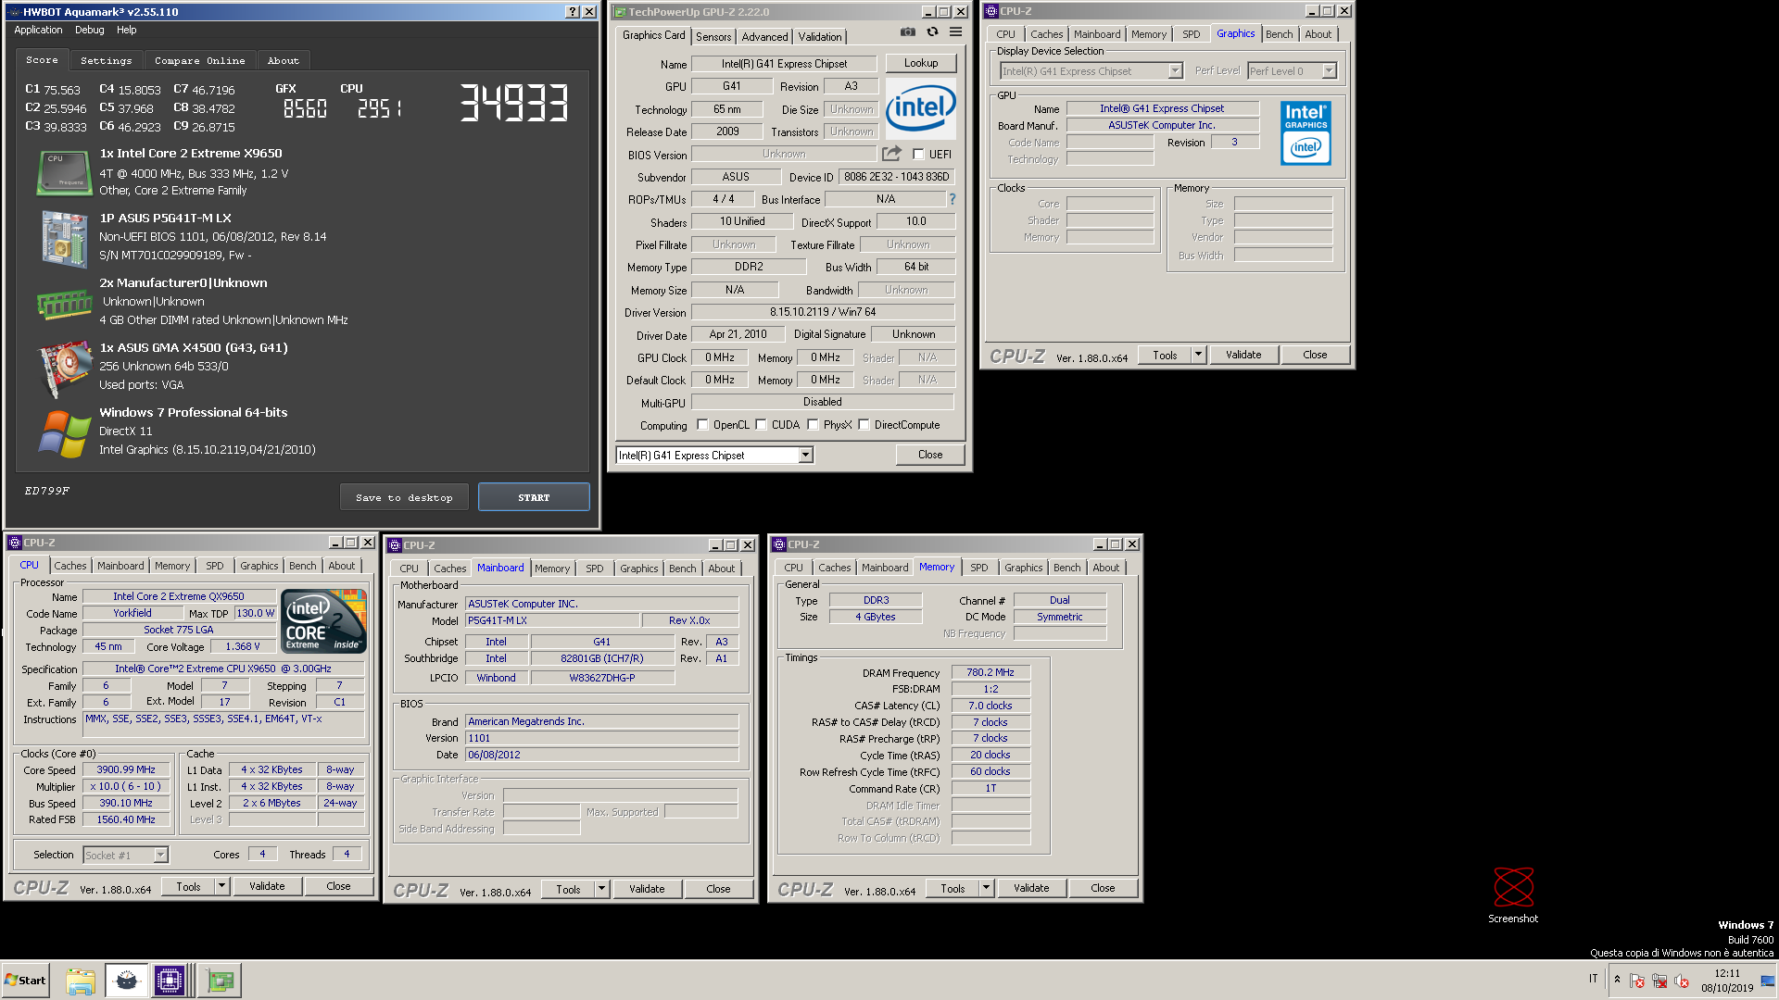1779x1000 pixels.
Task: Click the Lookup button in GPU-Z
Action: (921, 63)
